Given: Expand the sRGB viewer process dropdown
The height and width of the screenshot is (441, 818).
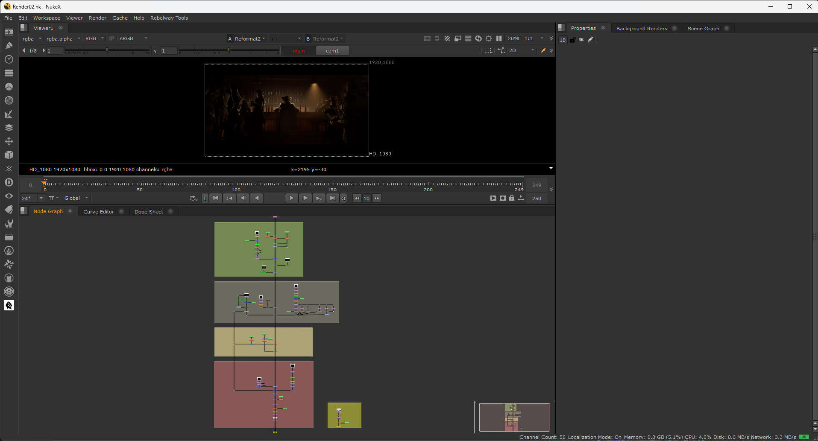Looking at the screenshot, I should [133, 38].
